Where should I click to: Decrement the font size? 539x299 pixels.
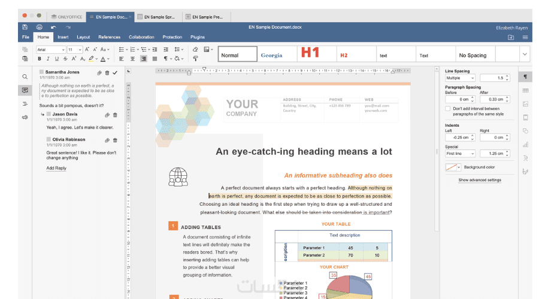pos(95,50)
